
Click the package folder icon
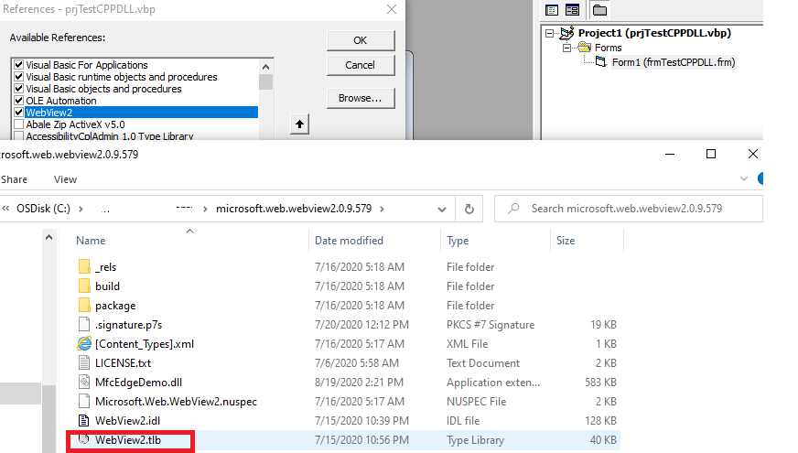(x=84, y=306)
